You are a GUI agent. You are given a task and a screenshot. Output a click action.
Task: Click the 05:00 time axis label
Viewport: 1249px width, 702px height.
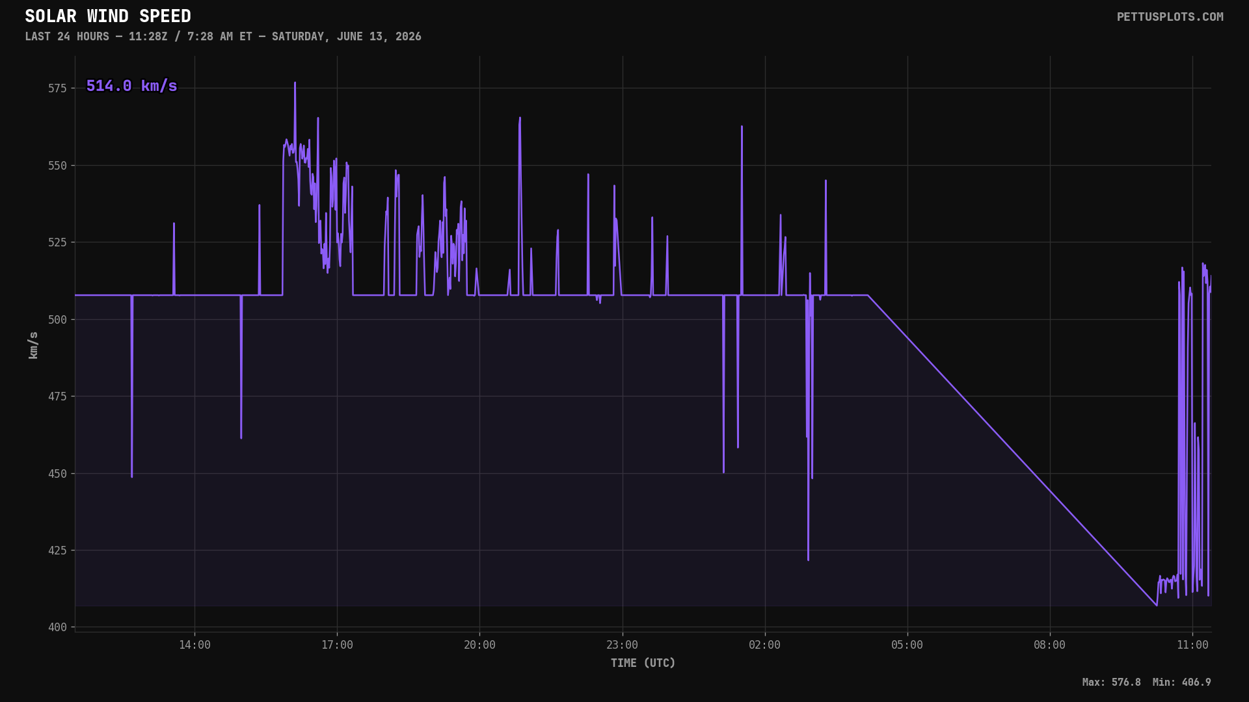click(x=907, y=645)
